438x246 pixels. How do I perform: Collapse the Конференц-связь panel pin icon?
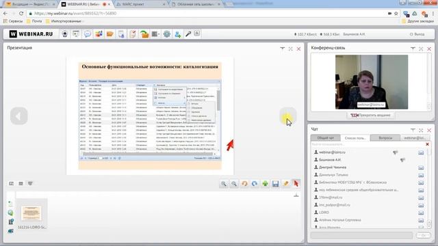point(413,49)
